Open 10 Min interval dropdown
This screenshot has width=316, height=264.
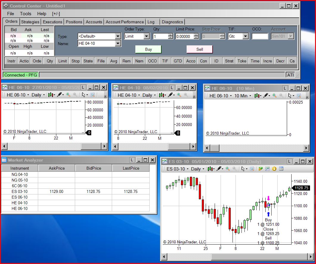click(243, 96)
